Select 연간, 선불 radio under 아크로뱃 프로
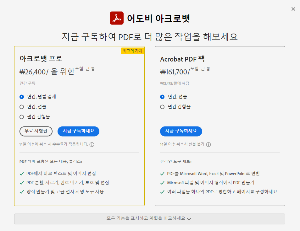 point(21,107)
